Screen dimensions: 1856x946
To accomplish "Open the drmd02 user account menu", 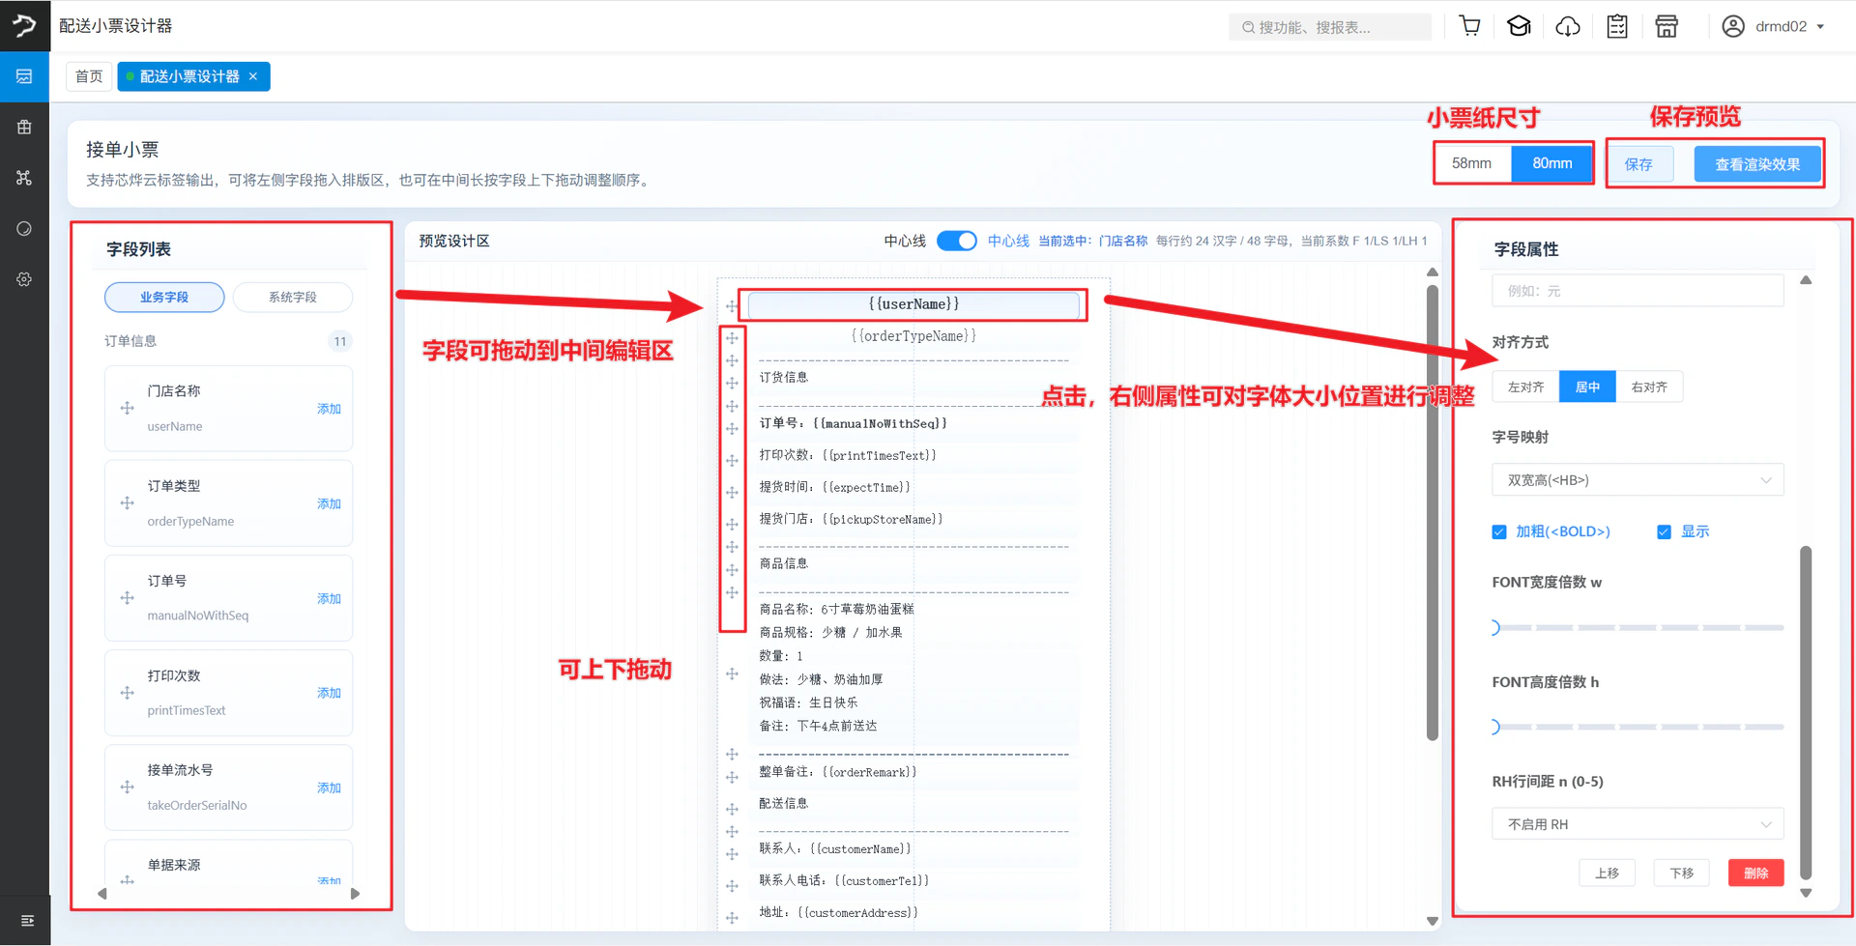I will click(x=1774, y=26).
